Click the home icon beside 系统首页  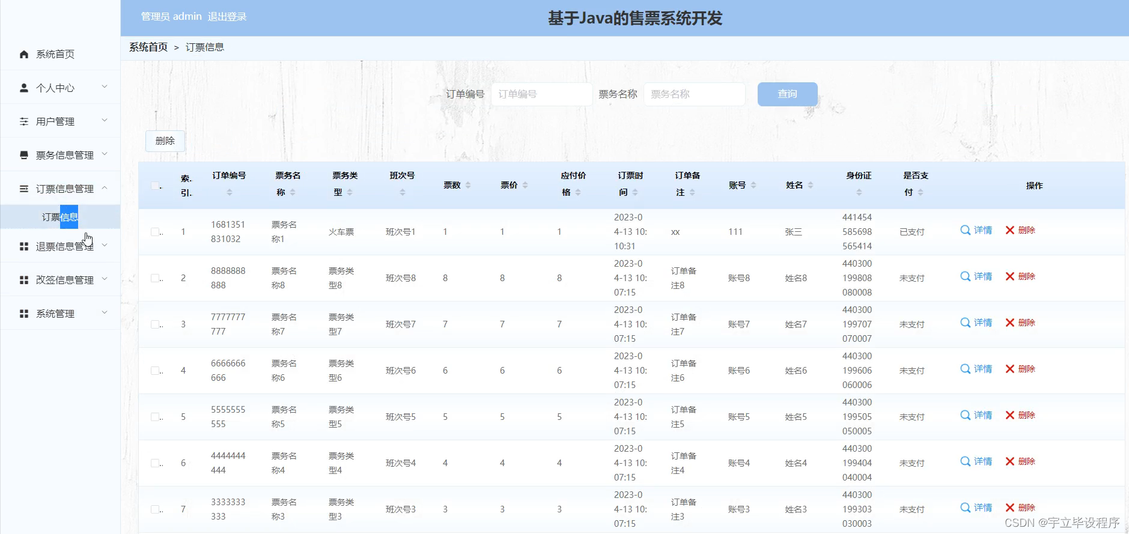click(x=24, y=55)
